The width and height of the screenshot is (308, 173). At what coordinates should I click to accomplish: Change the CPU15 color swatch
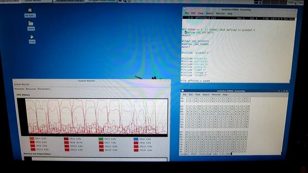(102, 150)
